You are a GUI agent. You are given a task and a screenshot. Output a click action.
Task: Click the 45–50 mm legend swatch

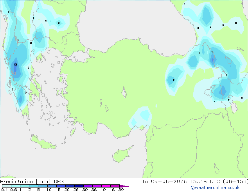[x=115, y=186]
